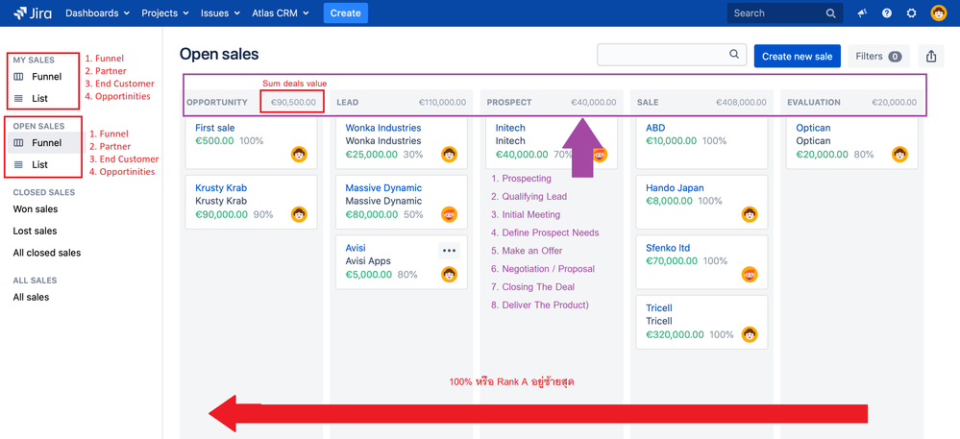This screenshot has width=960, height=439.
Task: Select Funnel under Open Sales
Action: 44,143
